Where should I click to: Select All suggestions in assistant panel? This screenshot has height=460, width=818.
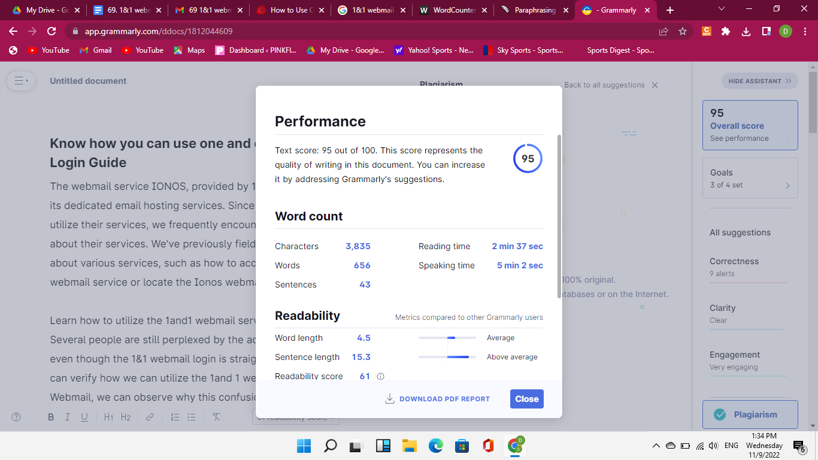click(x=740, y=232)
